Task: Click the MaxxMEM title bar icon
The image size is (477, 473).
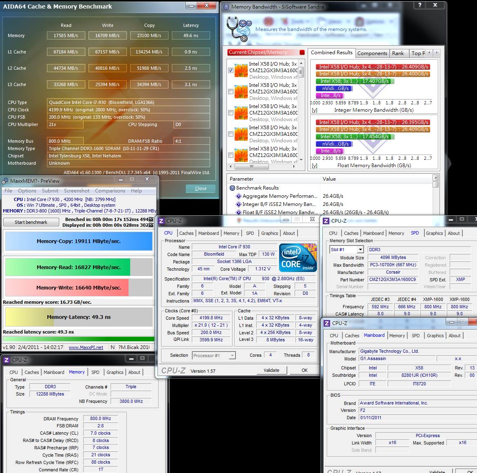Action: pyautogui.click(x=5, y=181)
